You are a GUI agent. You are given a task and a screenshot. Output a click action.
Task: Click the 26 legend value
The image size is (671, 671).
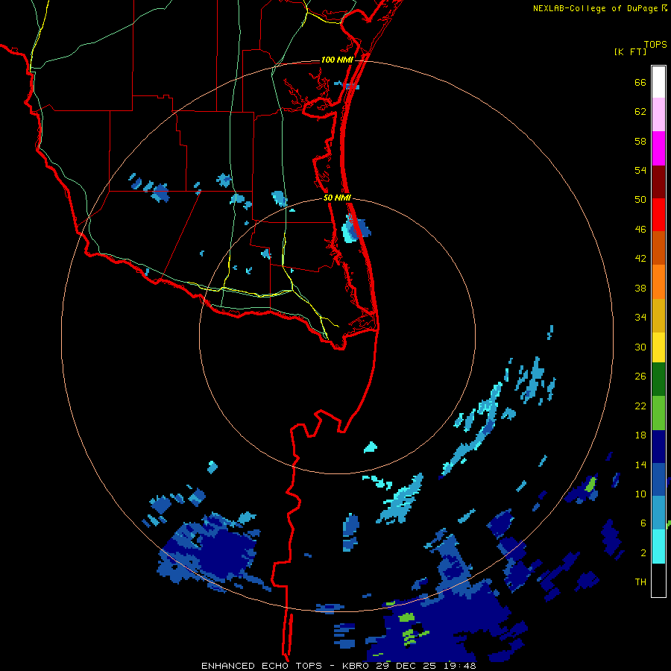coord(640,377)
